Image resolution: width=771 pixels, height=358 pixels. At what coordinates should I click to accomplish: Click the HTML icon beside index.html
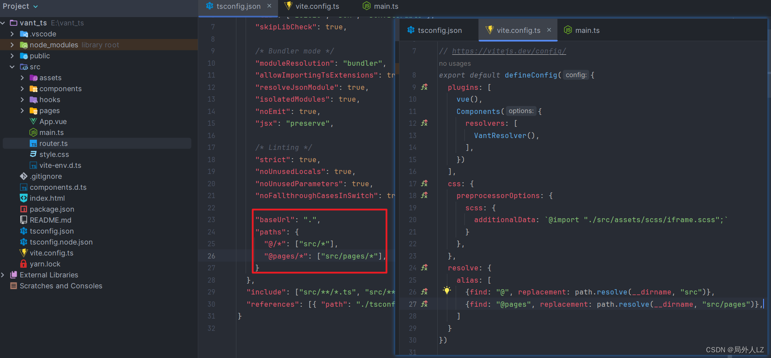coord(24,198)
